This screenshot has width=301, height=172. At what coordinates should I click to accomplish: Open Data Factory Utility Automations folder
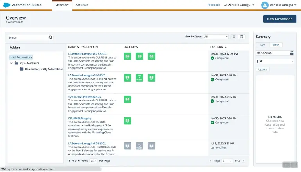(x=44, y=69)
